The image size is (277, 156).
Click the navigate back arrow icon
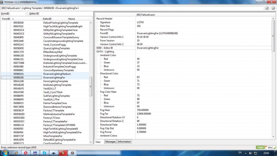(x=267, y=8)
